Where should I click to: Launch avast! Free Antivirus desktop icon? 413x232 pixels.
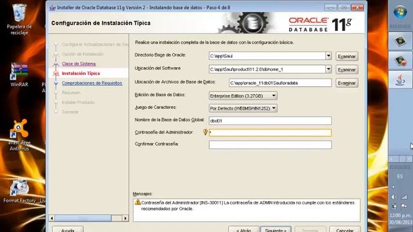19,135
